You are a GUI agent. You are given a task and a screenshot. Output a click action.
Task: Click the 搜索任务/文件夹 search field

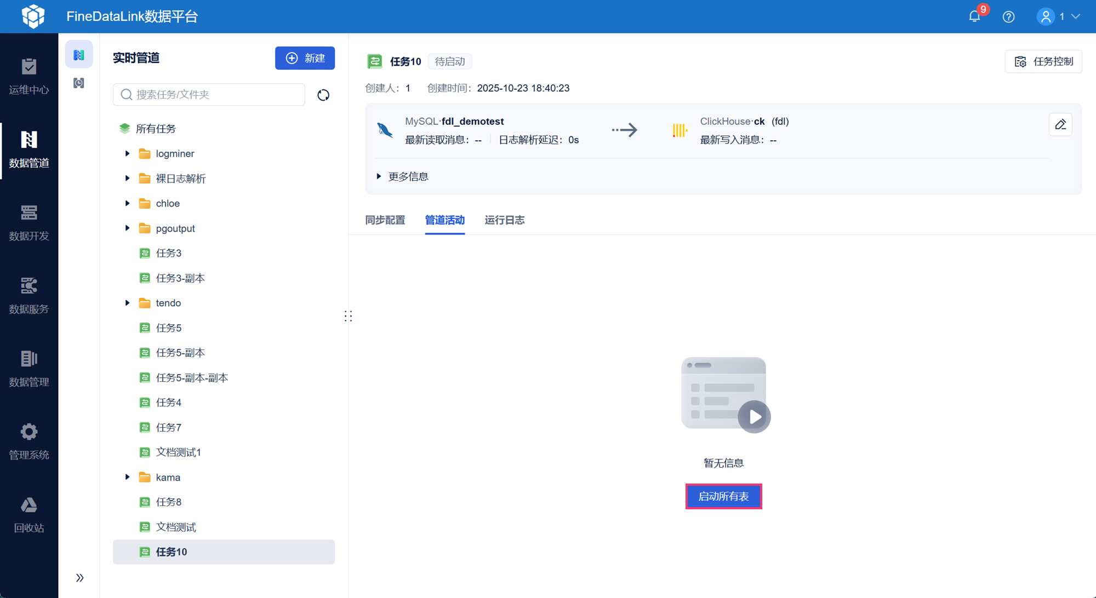tap(209, 95)
